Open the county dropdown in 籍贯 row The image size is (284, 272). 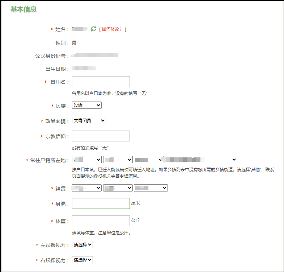[x=151, y=188]
